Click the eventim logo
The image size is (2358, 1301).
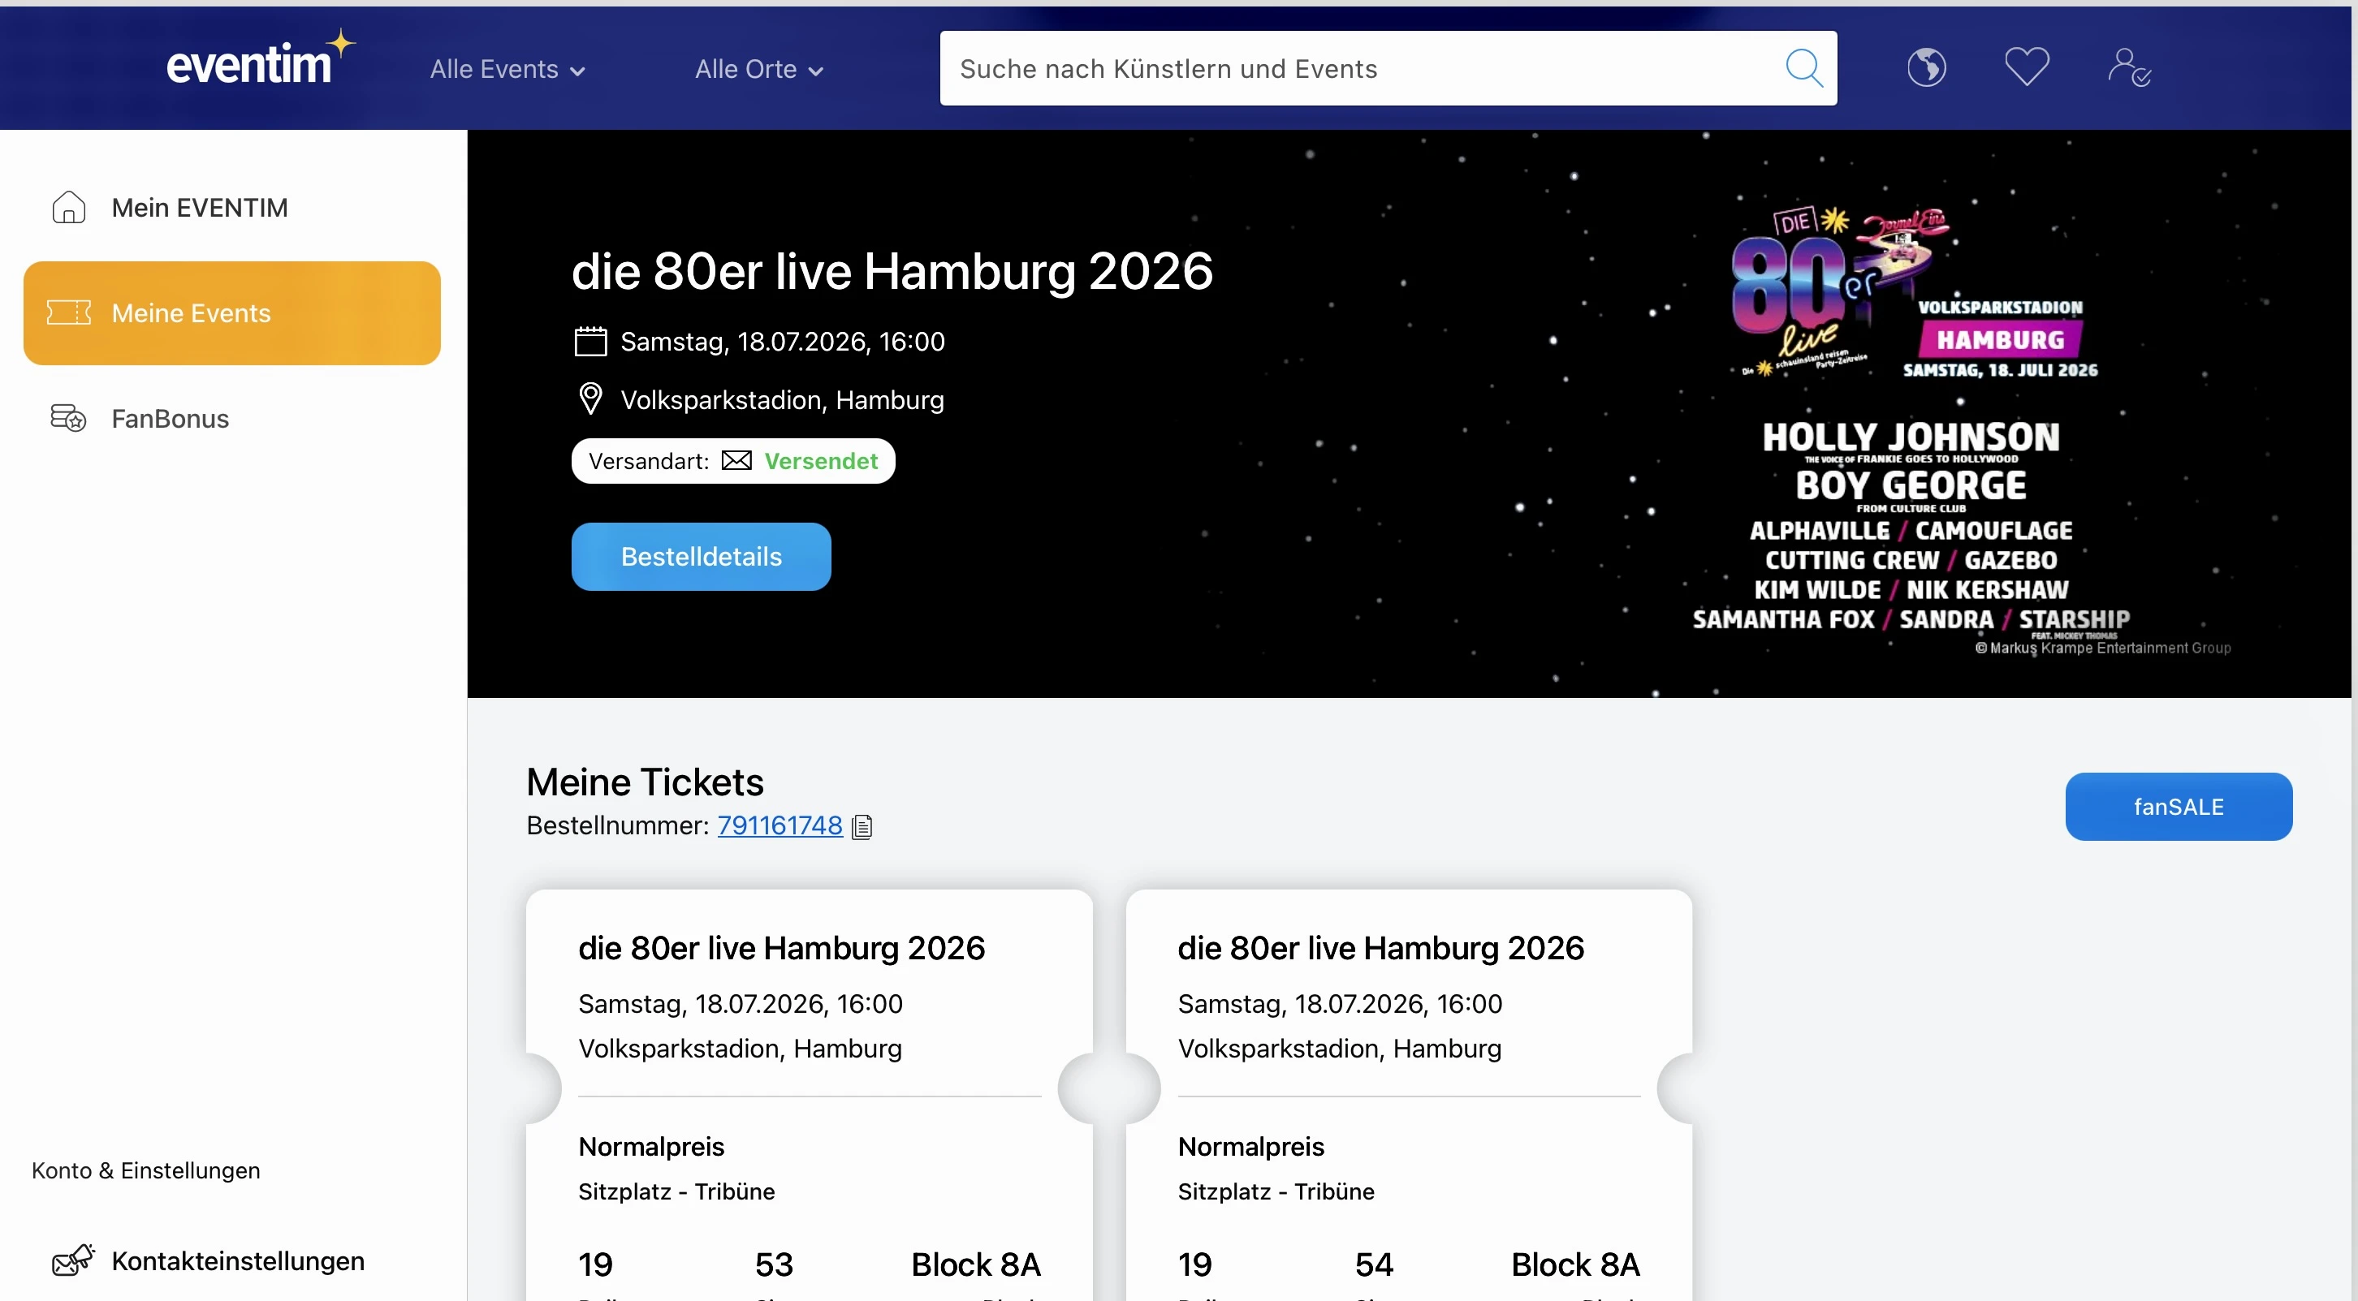(260, 59)
